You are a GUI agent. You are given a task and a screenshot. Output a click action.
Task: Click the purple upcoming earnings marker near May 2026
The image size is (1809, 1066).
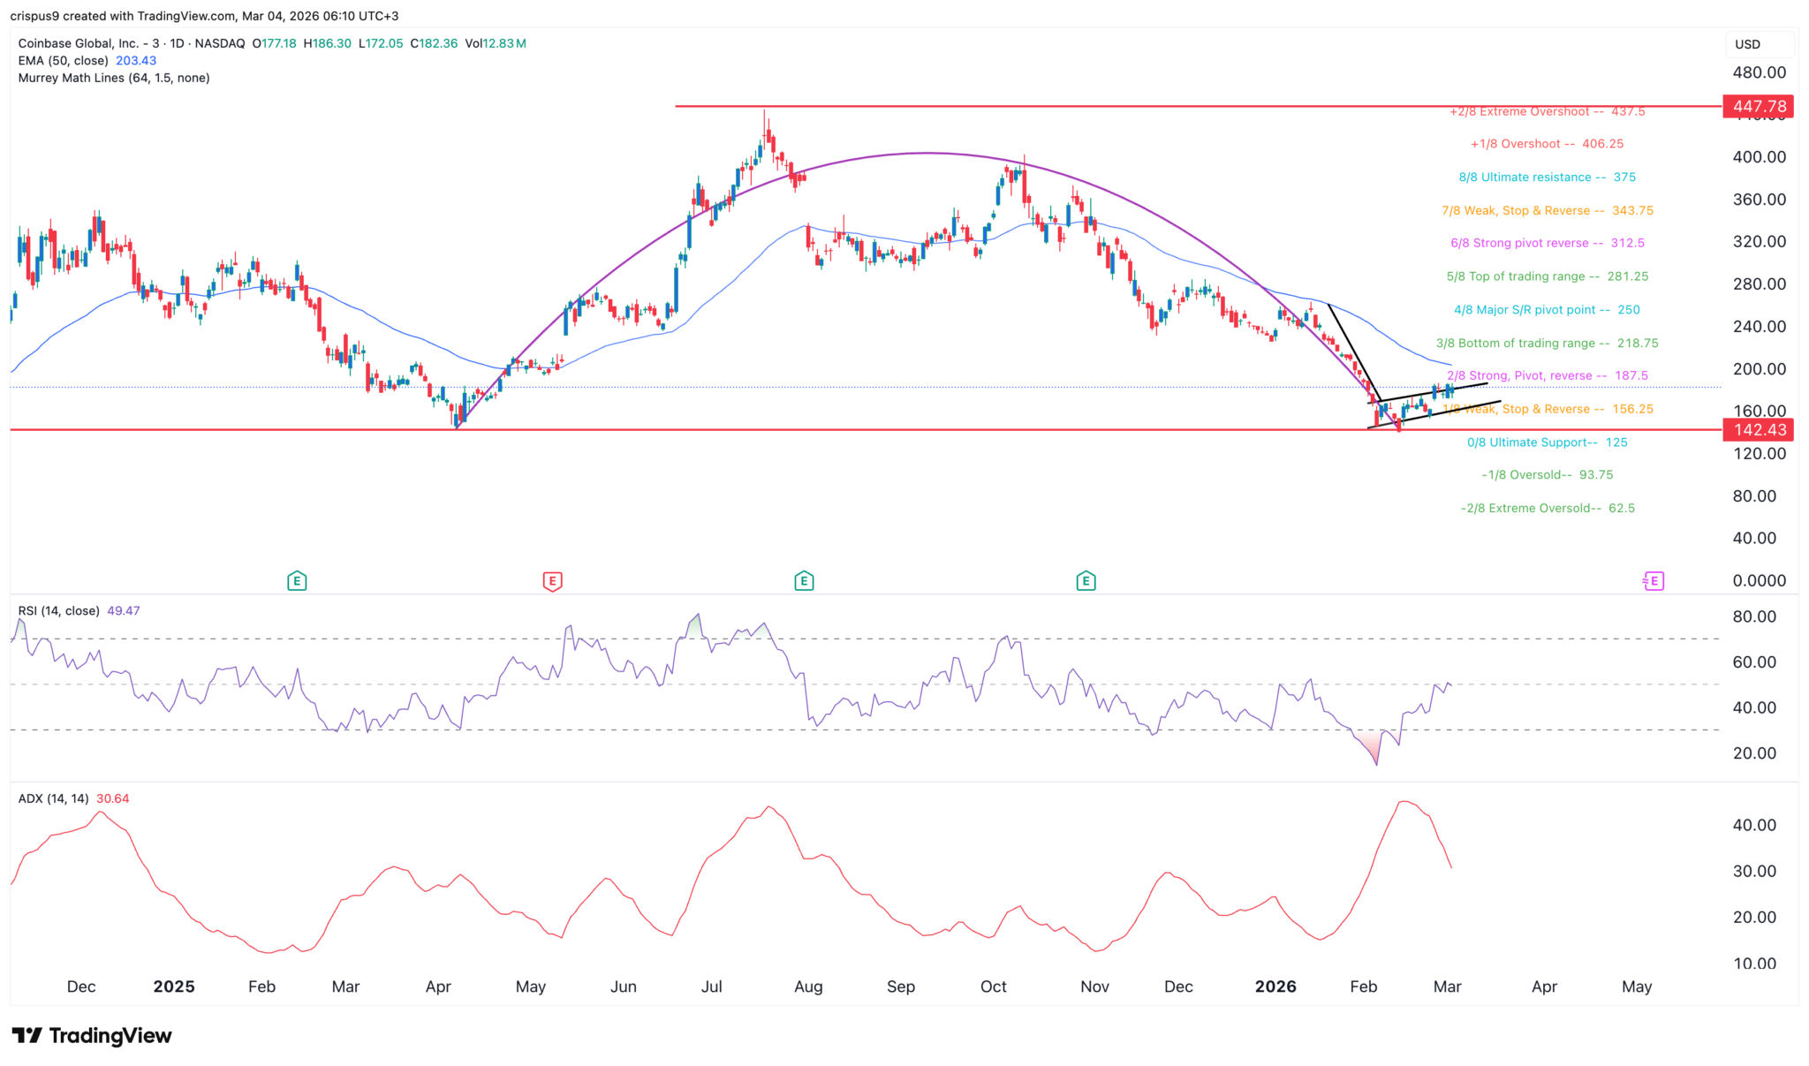1654,581
